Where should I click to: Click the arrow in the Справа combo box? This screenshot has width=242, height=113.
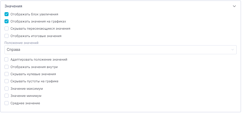click(232, 50)
